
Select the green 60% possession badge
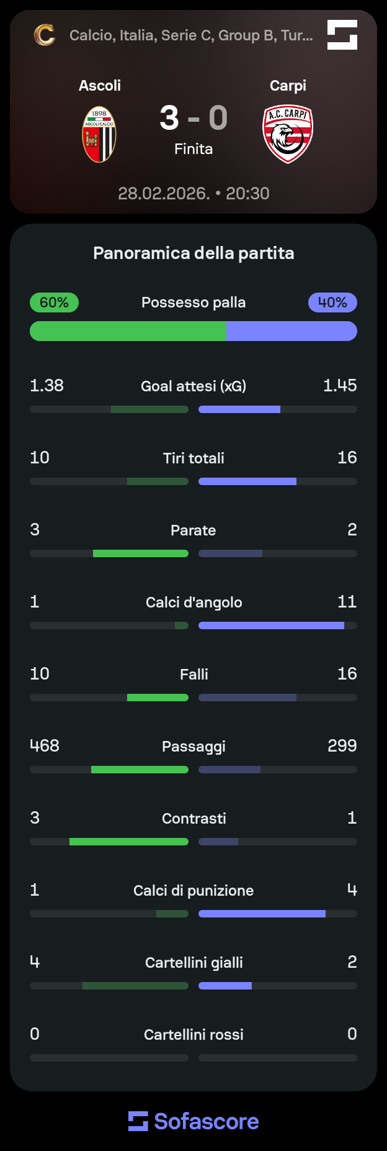coord(54,303)
